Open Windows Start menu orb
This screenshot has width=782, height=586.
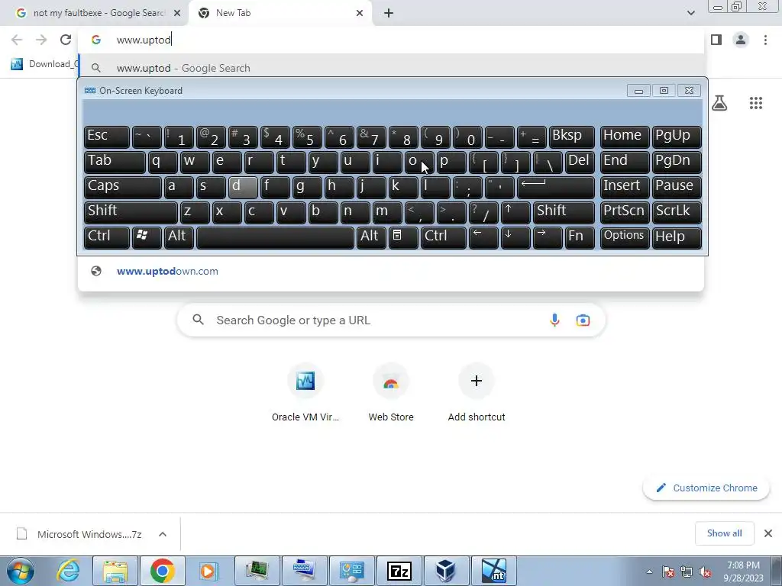(21, 571)
